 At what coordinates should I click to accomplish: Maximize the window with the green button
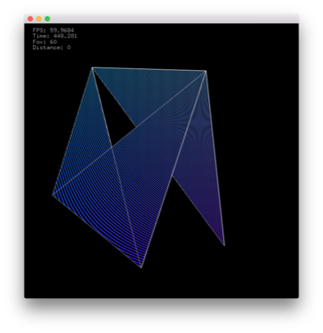(x=47, y=19)
